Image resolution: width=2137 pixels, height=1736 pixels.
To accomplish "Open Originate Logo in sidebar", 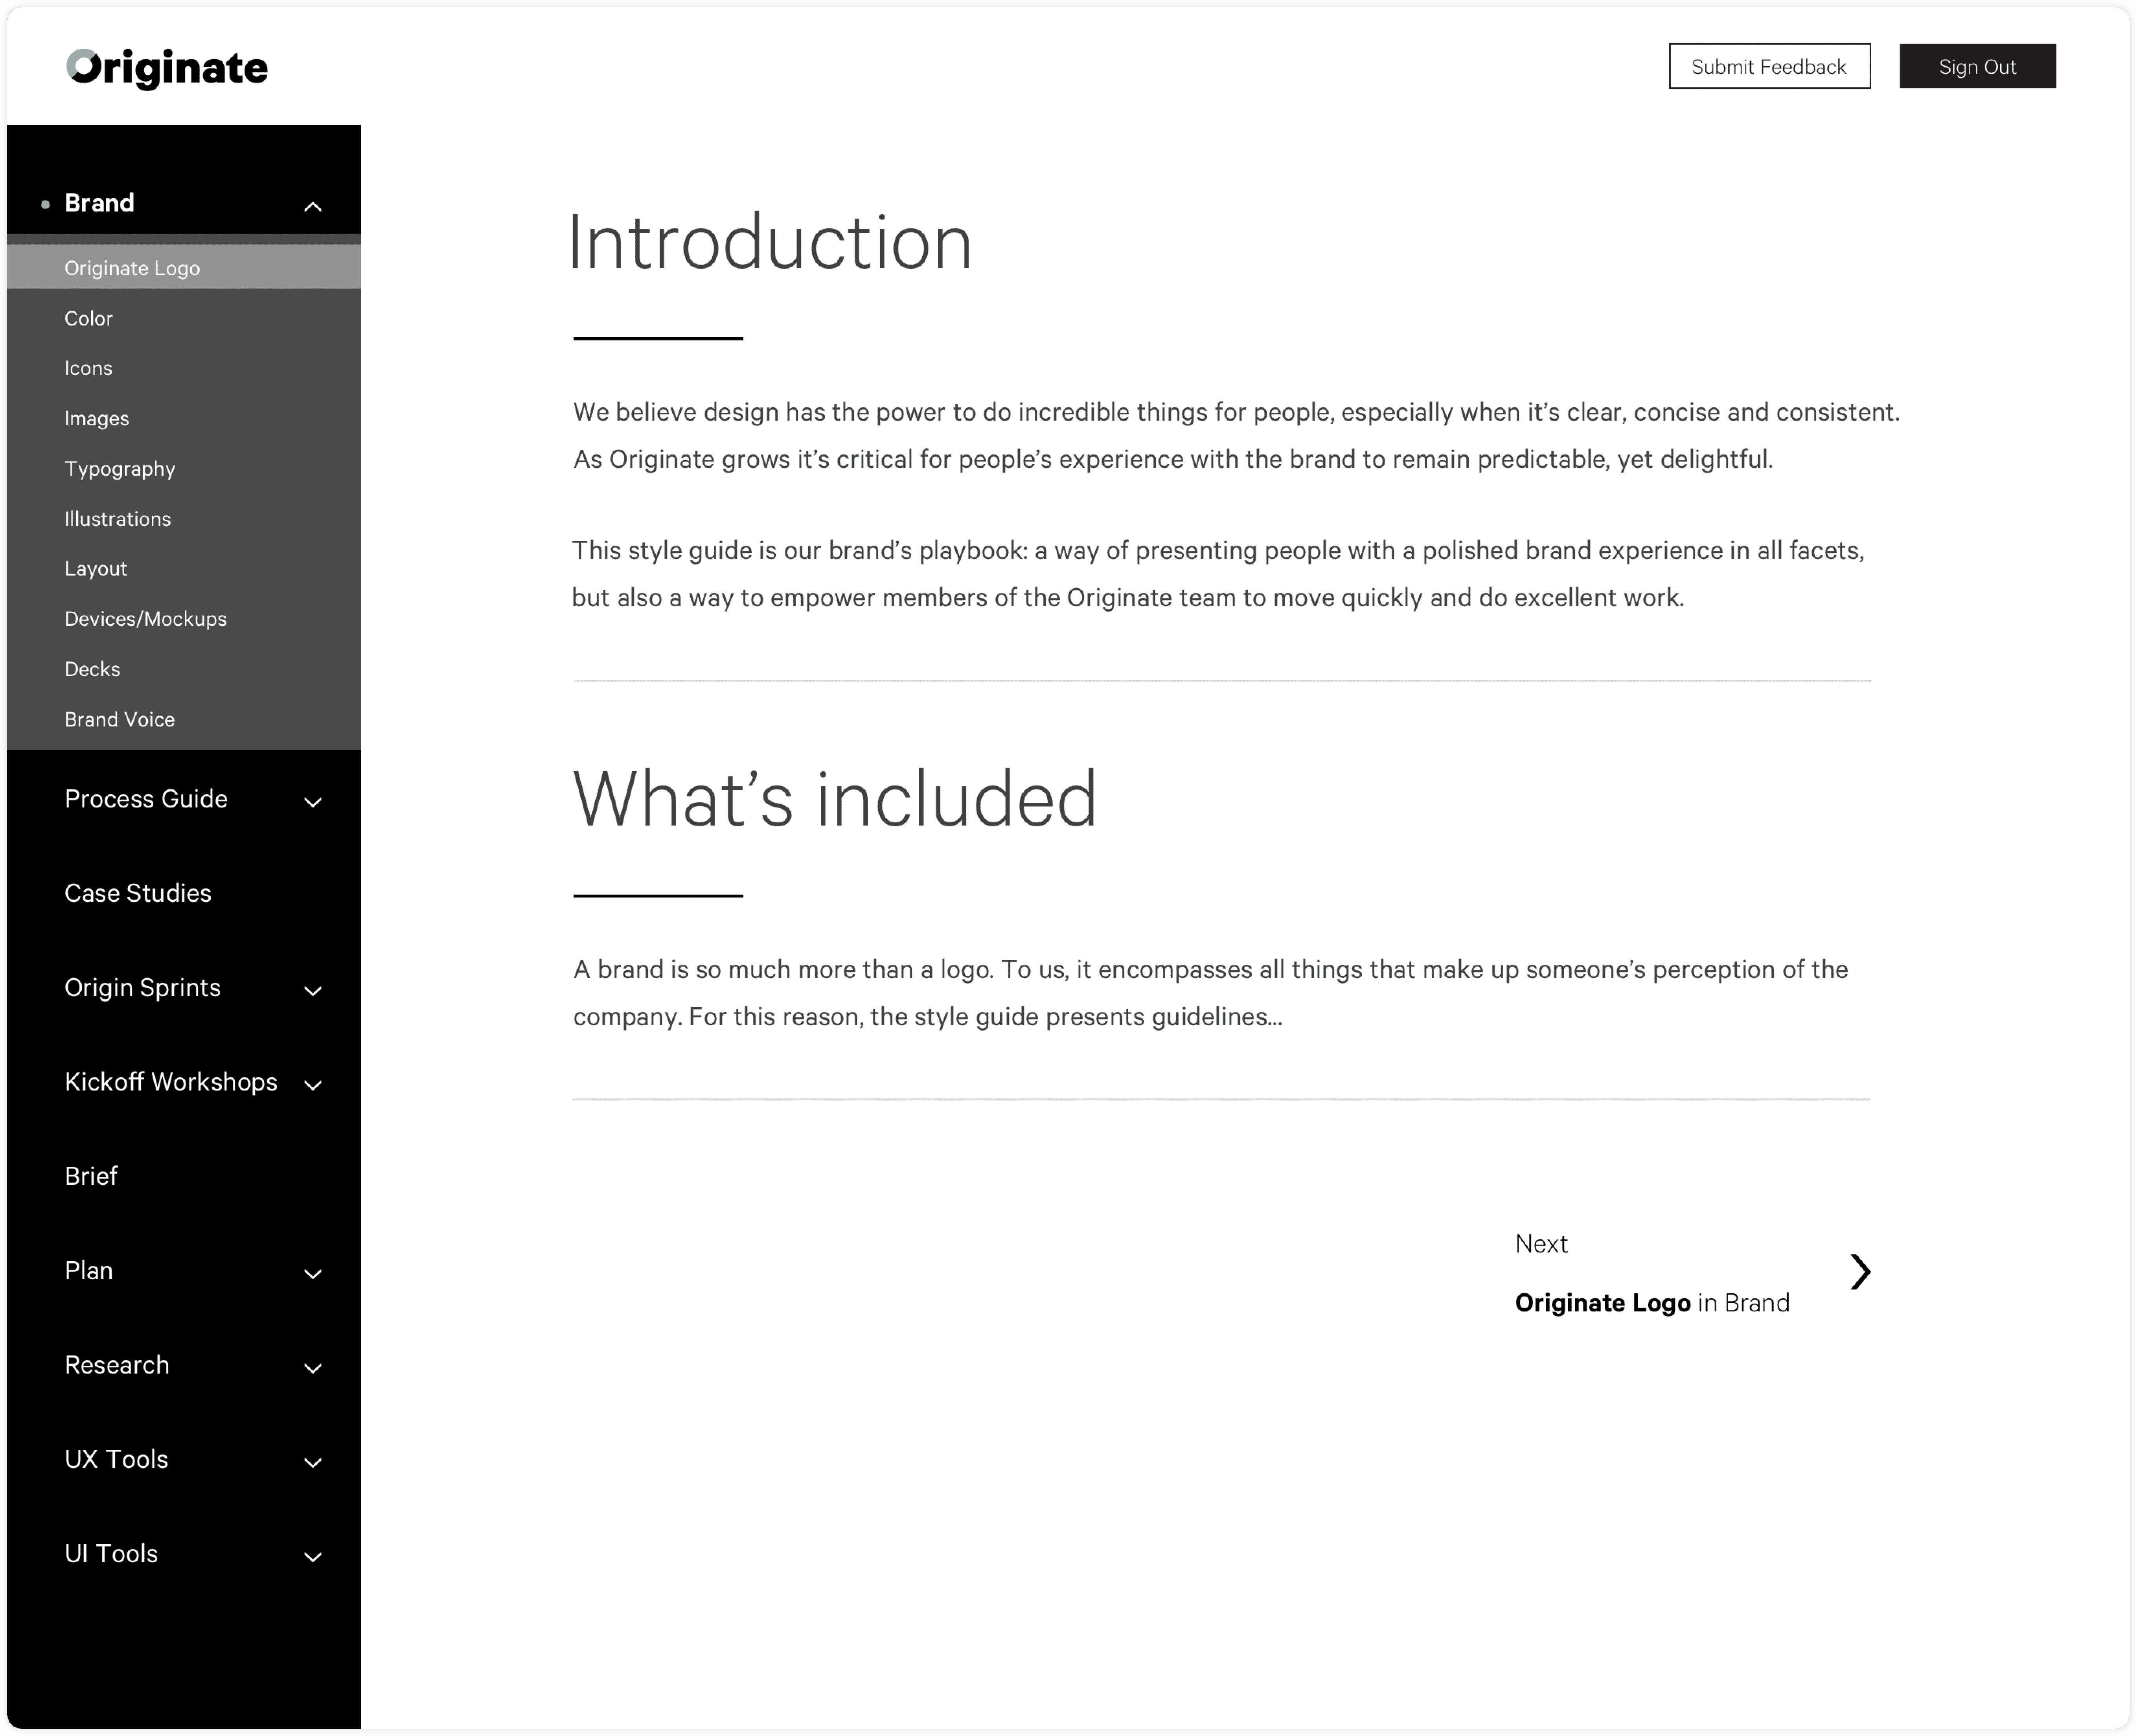I will coord(132,268).
